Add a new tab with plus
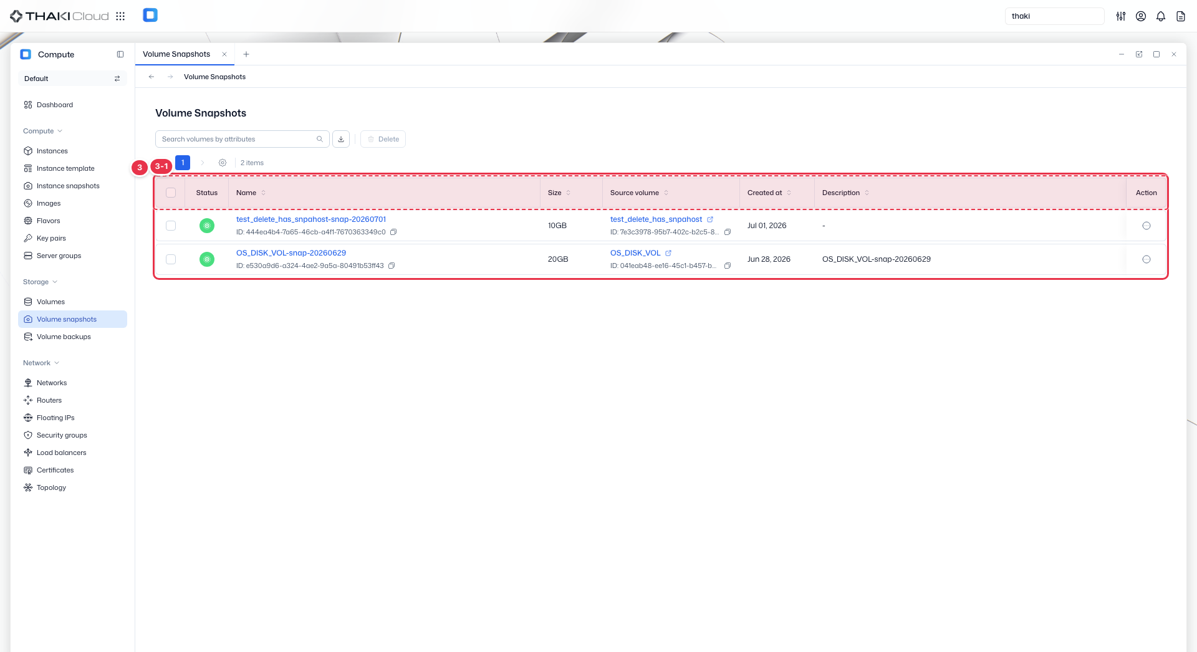Image resolution: width=1197 pixels, height=652 pixels. (x=246, y=54)
